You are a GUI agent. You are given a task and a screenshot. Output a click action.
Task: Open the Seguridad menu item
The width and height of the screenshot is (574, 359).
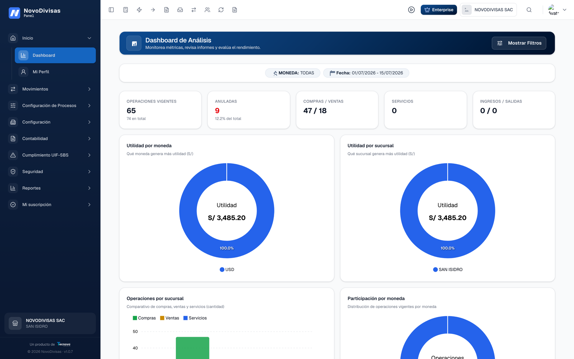tap(50, 172)
